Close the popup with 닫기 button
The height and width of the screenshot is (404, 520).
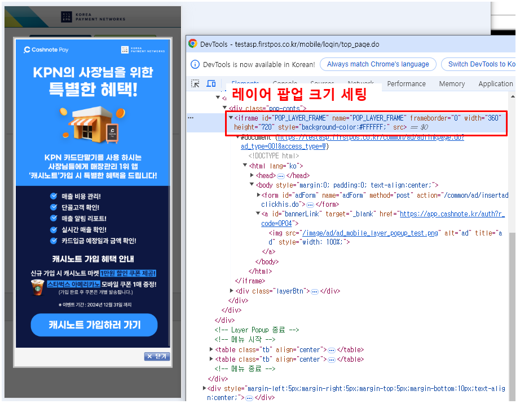(157, 356)
